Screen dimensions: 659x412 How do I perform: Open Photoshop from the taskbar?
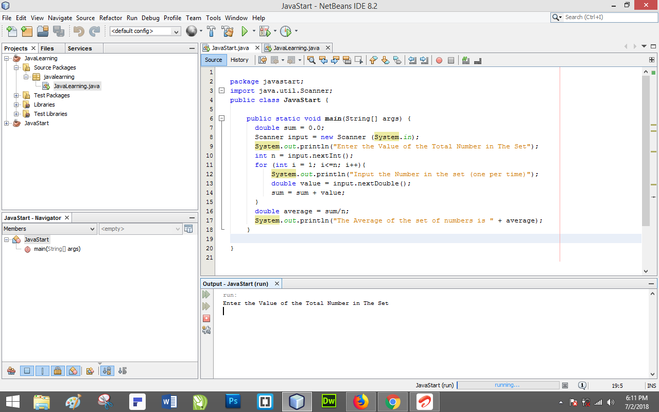[x=233, y=402]
